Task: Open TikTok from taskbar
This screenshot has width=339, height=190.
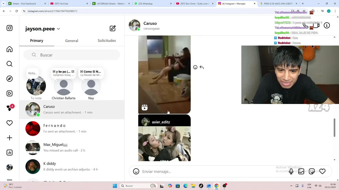Action: [201, 186]
